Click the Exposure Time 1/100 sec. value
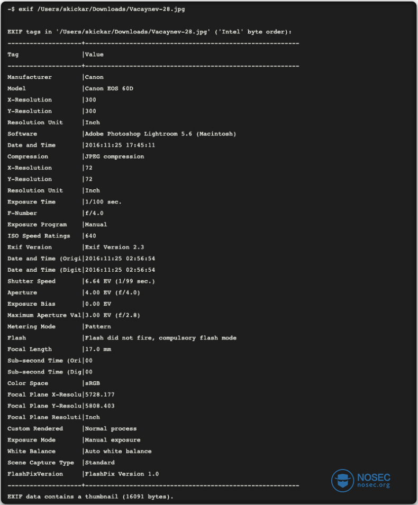The image size is (418, 505). tap(103, 202)
